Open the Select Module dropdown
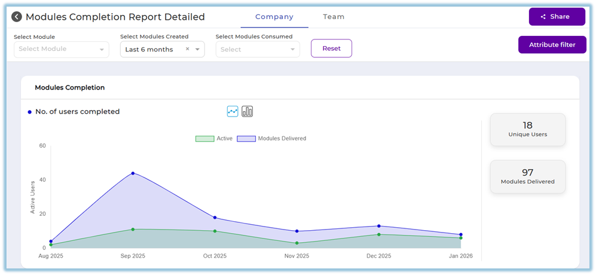The height and width of the screenshot is (275, 596). click(61, 49)
